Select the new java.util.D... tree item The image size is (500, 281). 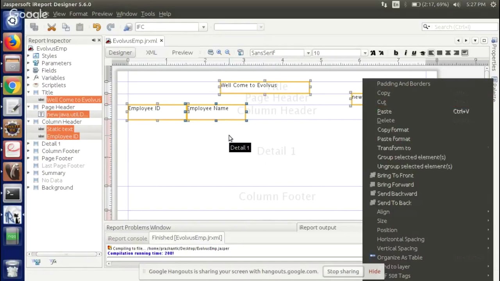point(67,114)
